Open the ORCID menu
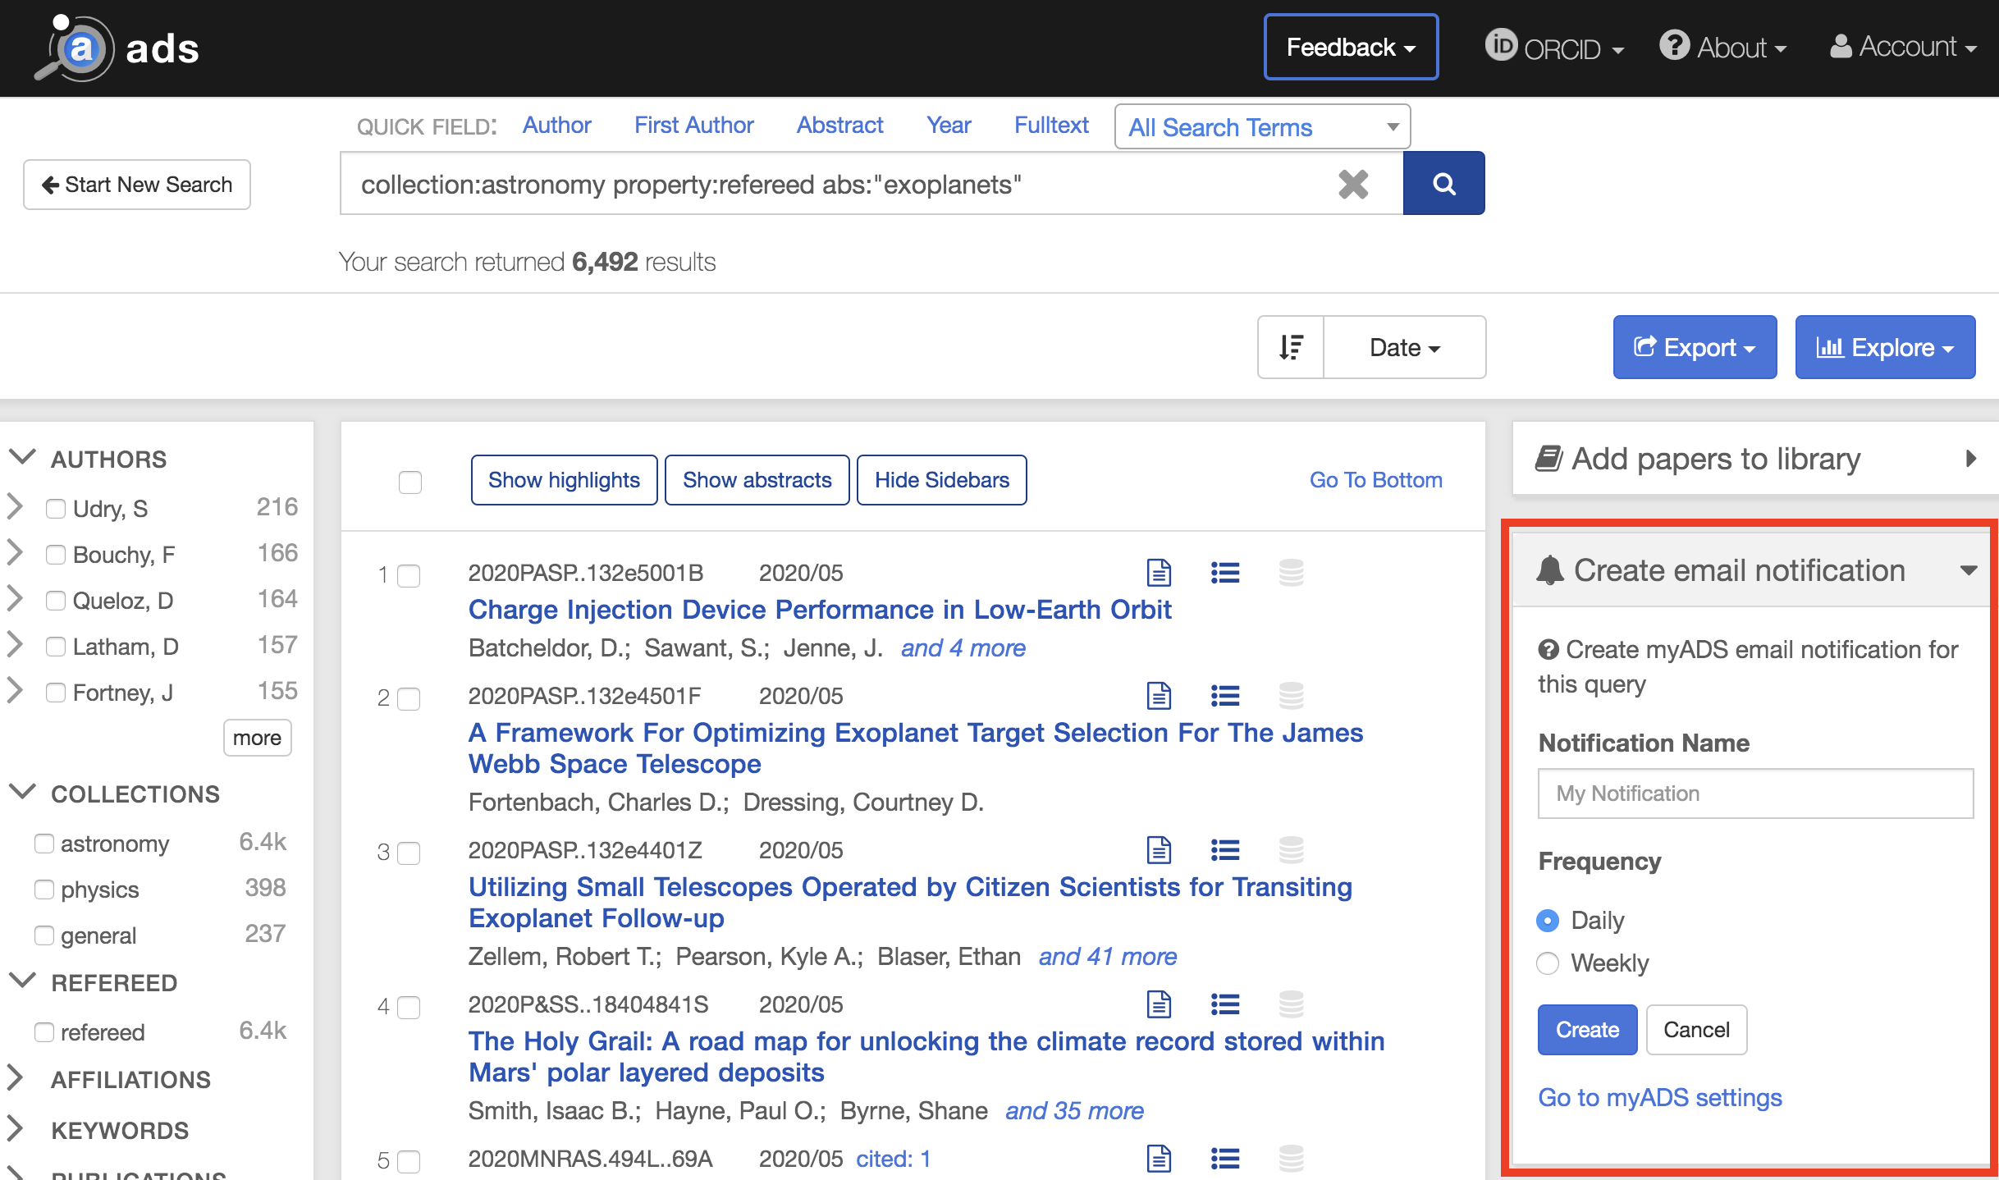 [x=1555, y=48]
